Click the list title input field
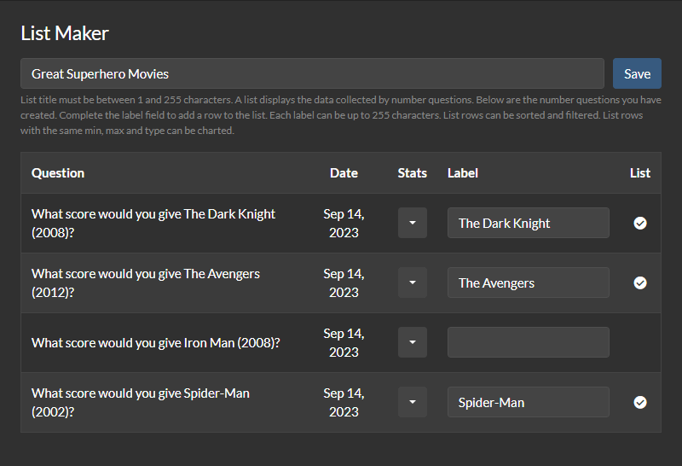Viewport: 682px width, 466px height. point(312,73)
